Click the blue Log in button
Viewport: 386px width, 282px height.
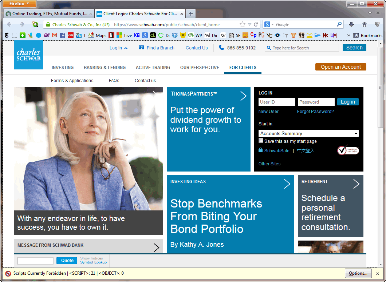coord(348,102)
